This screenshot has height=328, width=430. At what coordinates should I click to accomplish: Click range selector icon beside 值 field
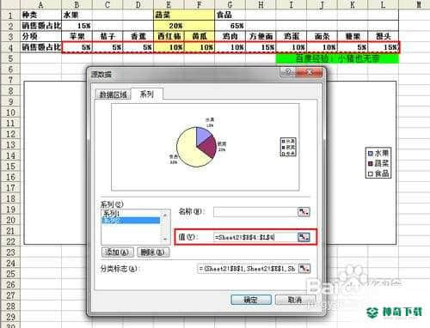point(304,237)
